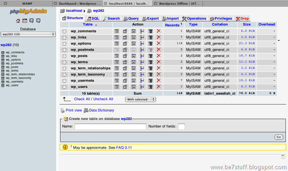This screenshot has height=171, width=288.
Task: Insert icon for wp_users row
Action: (x=142, y=87)
